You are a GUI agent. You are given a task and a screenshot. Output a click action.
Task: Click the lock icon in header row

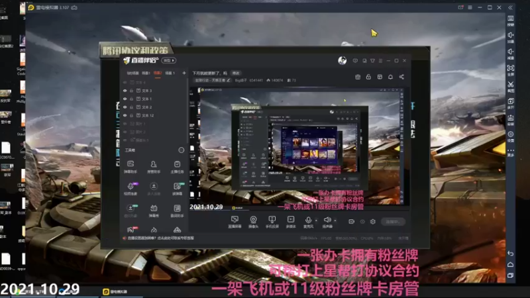pyautogui.click(x=368, y=77)
